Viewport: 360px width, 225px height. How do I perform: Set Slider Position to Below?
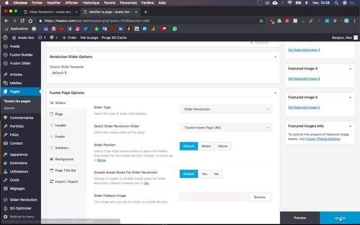click(x=206, y=146)
